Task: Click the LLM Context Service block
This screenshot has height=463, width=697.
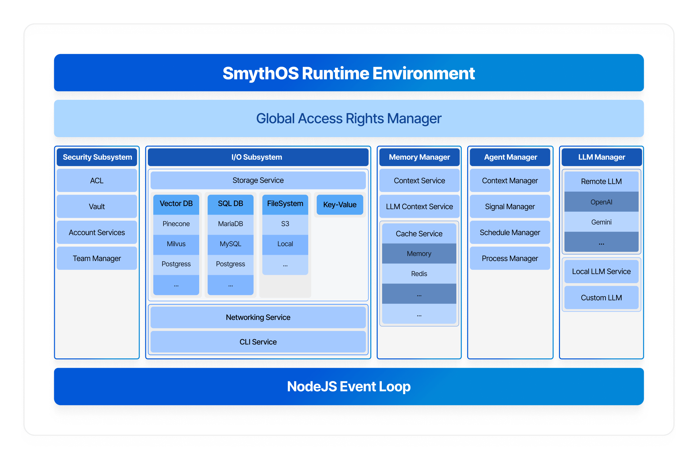Action: click(419, 206)
